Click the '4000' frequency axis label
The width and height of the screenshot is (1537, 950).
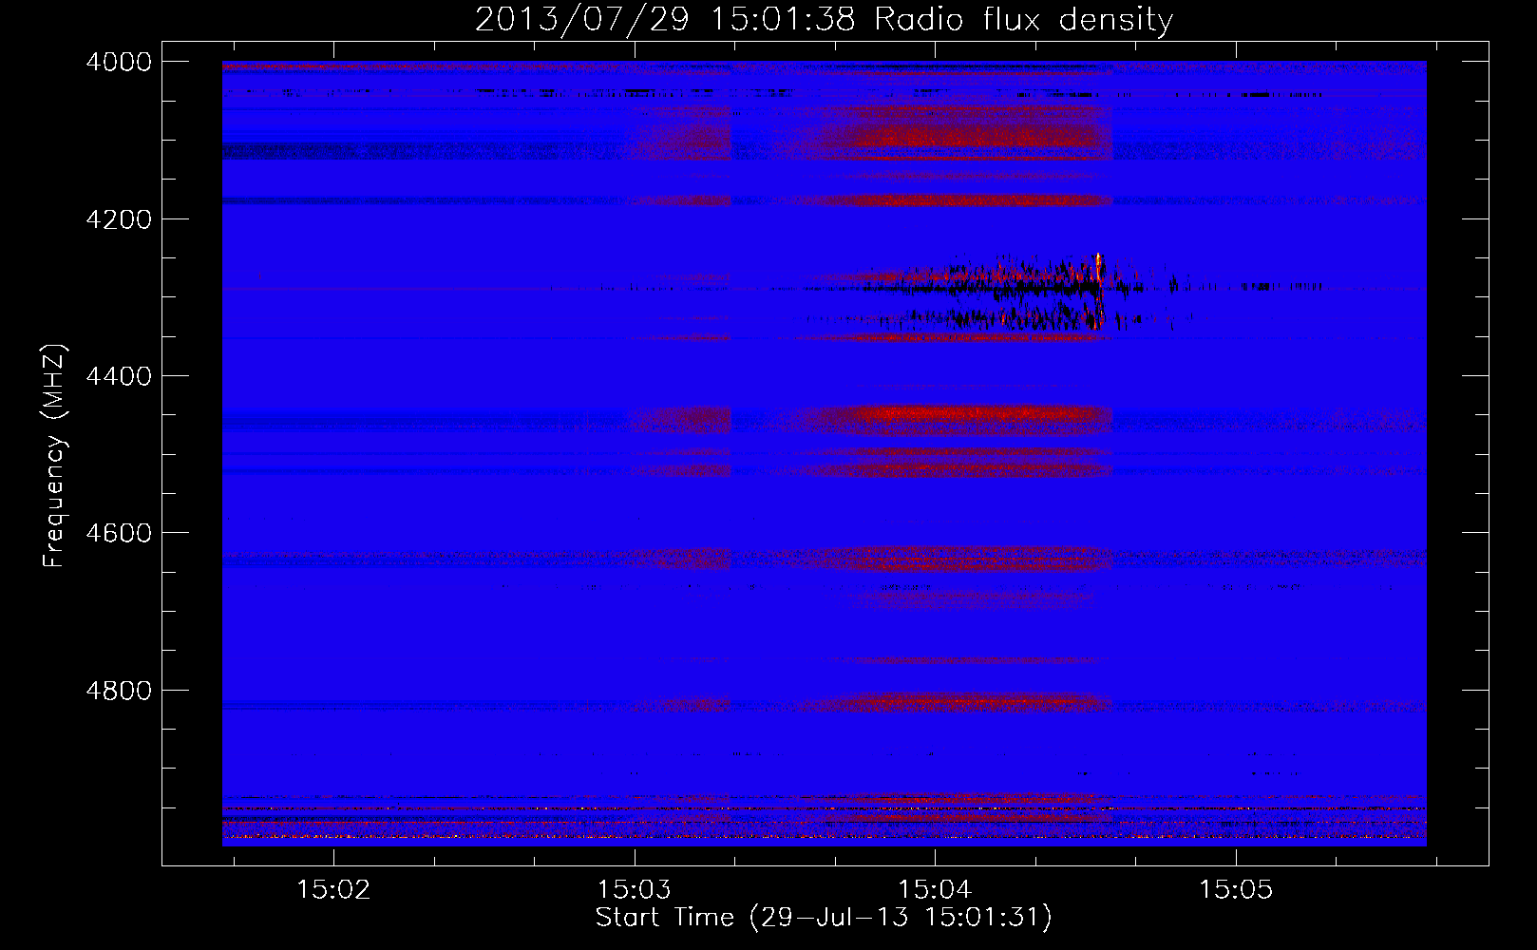coord(119,62)
